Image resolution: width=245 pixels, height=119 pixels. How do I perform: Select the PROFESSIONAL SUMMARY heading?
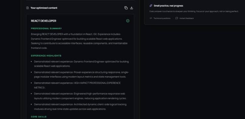coord(47,29)
